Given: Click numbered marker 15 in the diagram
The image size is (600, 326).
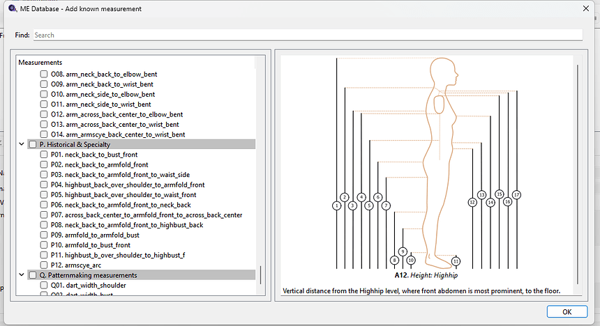Looking at the screenshot, I should coord(499,194).
